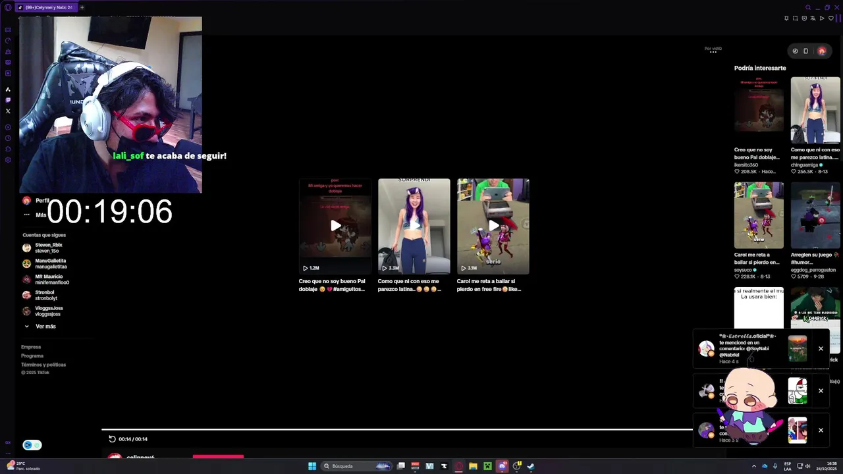Click the heart bookmark icon in toolbar
This screenshot has width=843, height=474.
[x=830, y=18]
